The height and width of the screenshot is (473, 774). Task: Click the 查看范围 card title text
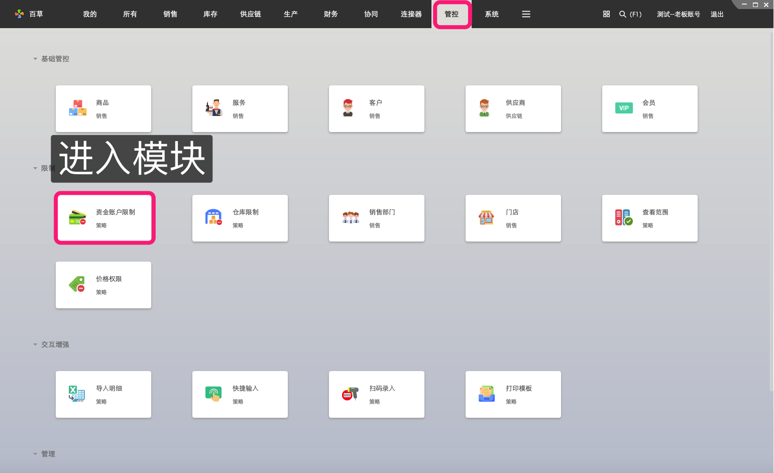click(655, 212)
